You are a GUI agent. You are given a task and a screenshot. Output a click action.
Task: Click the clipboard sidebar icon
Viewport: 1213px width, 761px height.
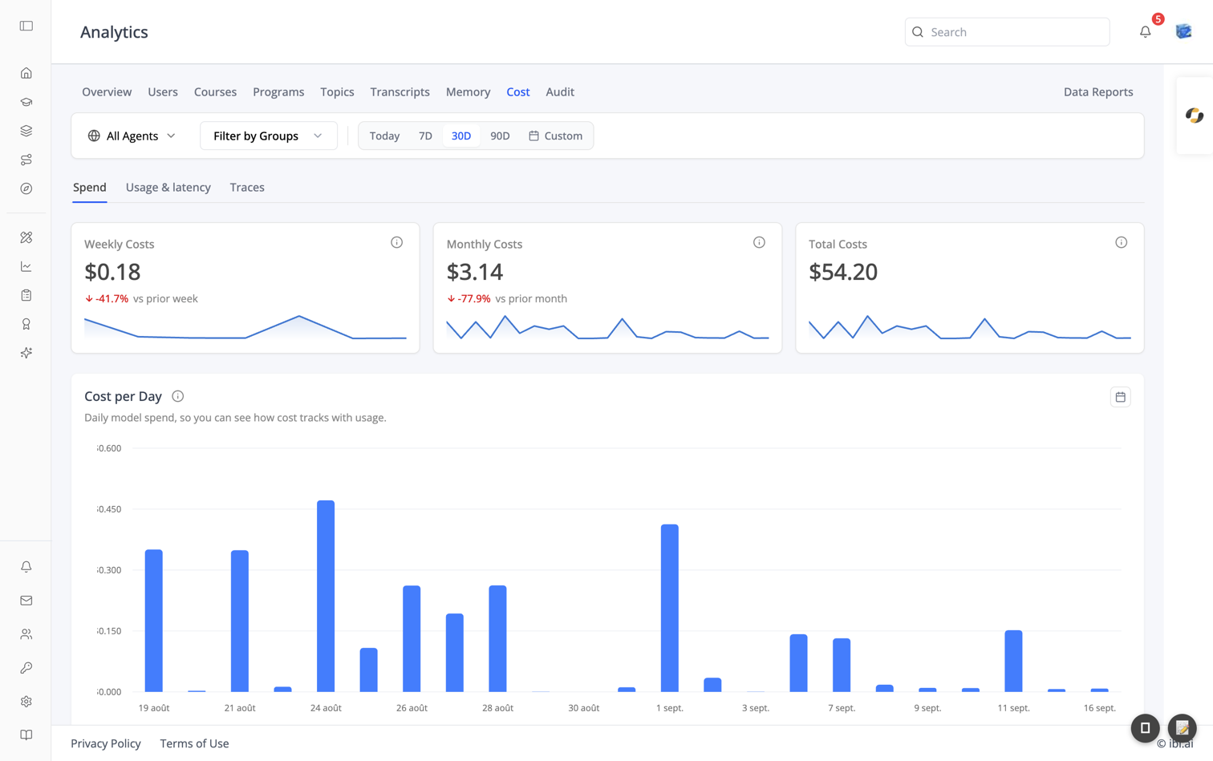[x=26, y=295]
